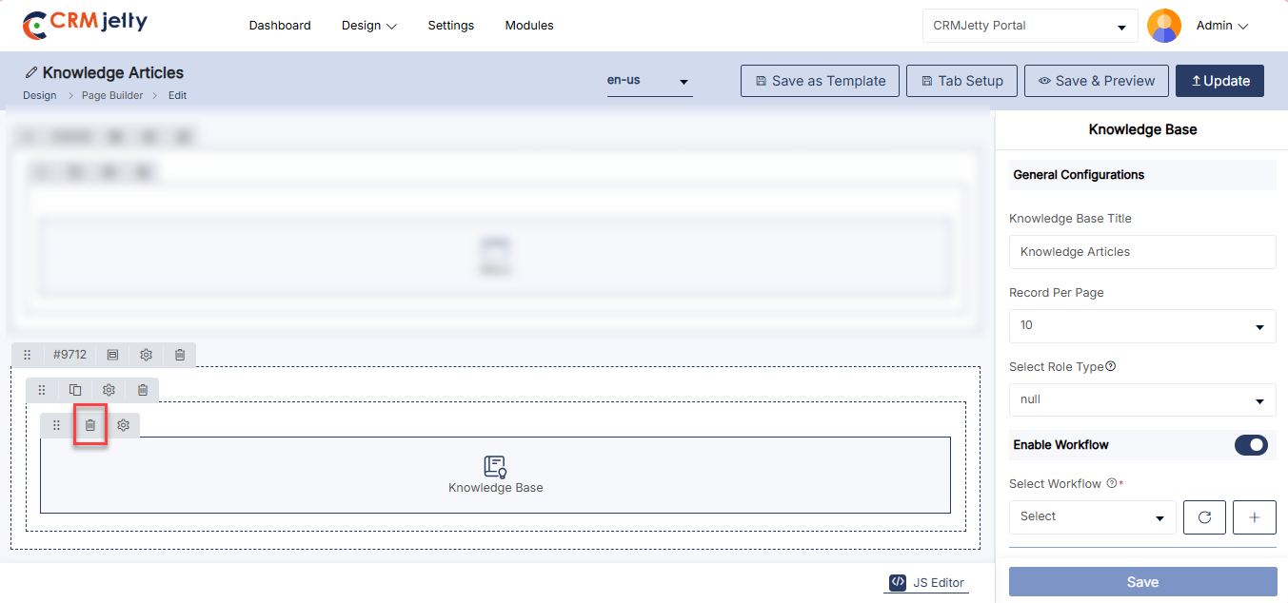Click the duplicate column icon

coord(75,390)
